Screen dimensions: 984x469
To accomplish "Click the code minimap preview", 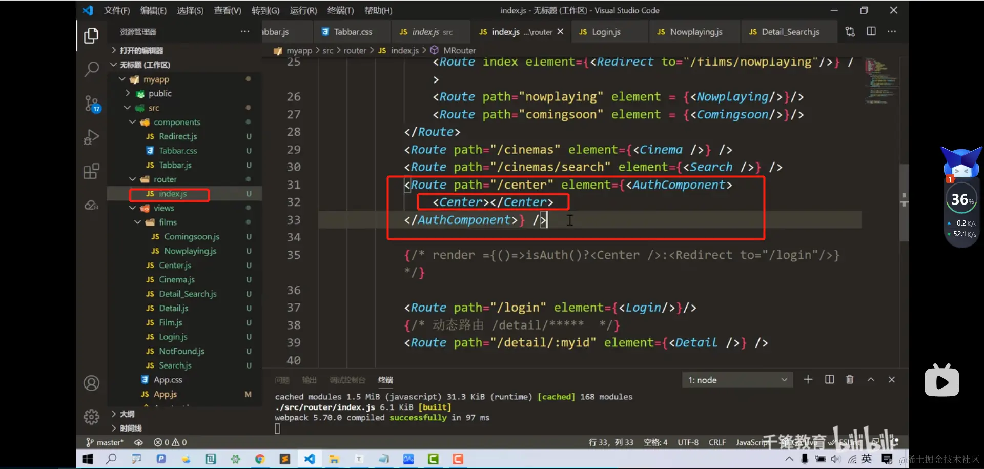I will (881, 81).
